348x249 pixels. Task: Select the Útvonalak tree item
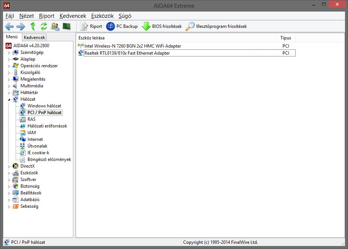37,146
